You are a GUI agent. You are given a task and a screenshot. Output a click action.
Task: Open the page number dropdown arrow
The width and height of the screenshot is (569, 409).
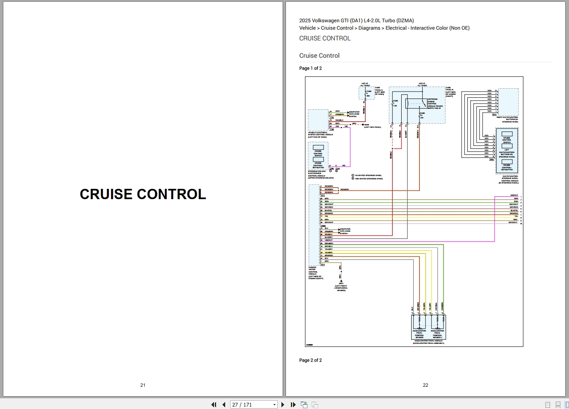(x=274, y=405)
